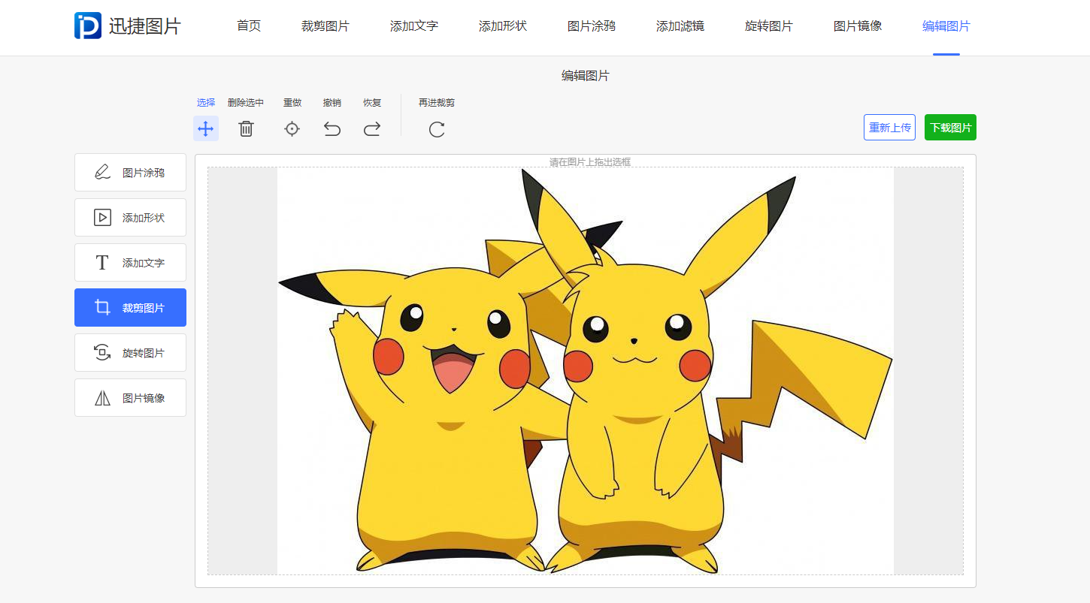
Task: Open 图片镜像 mirror tool in left sidebar
Action: pos(130,398)
